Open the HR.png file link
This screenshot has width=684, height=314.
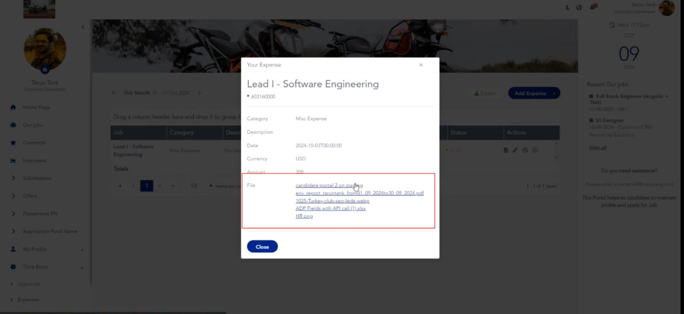(304, 216)
